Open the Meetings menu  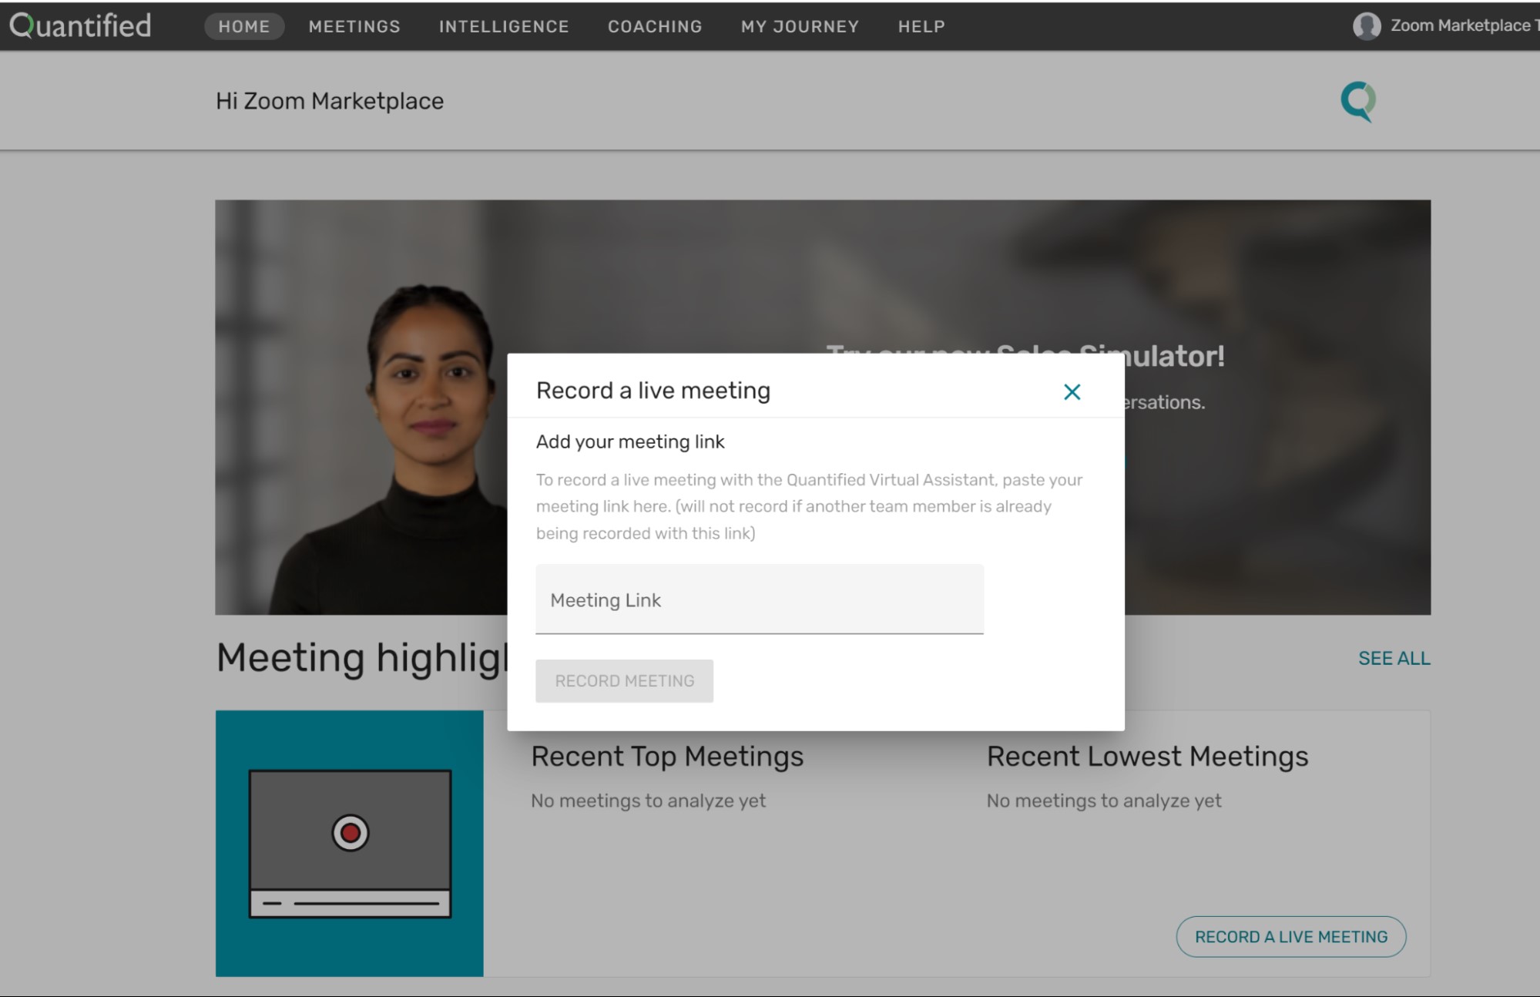tap(354, 26)
